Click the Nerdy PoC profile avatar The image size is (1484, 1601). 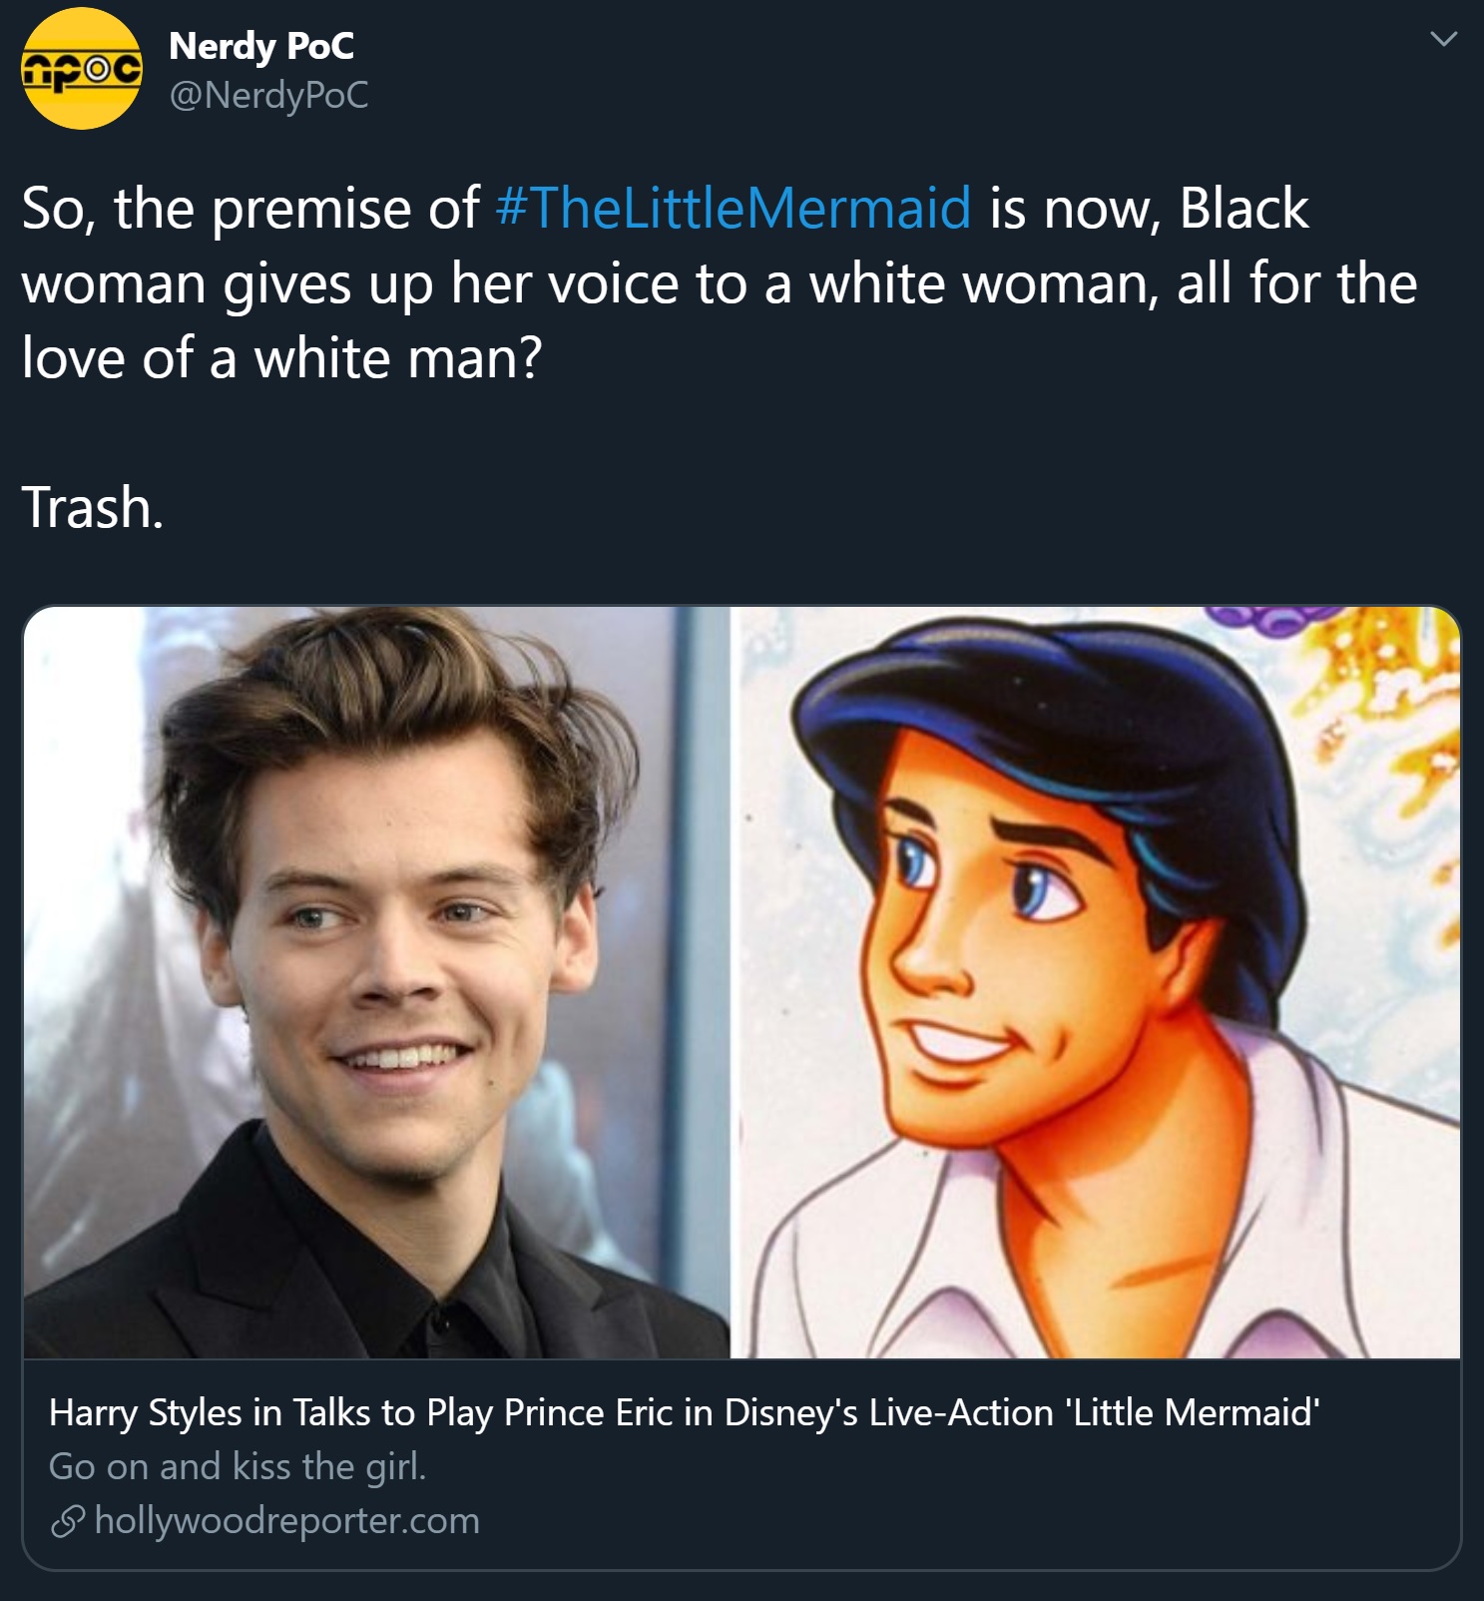[82, 69]
